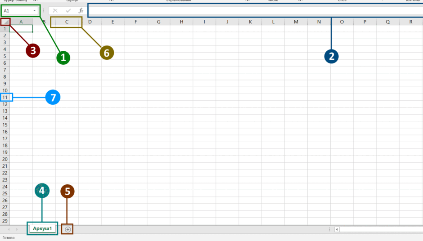This screenshot has width=423, height=241.
Task: Select row 23 header
Action: (x=5, y=180)
